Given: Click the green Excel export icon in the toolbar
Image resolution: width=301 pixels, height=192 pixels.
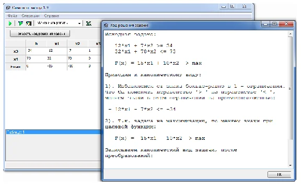Looking at the screenshot, I should point(88,23).
